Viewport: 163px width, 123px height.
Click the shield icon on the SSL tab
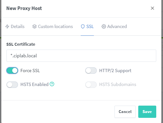pyautogui.click(x=83, y=26)
